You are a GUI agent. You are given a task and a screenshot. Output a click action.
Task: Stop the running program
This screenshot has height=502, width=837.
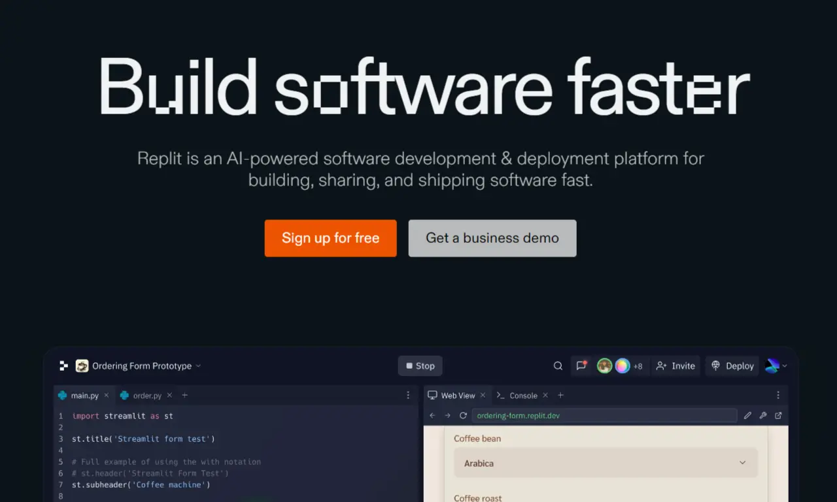coord(420,366)
